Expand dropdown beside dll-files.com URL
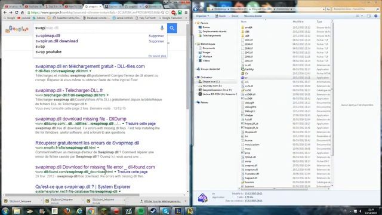 (x=90, y=71)
